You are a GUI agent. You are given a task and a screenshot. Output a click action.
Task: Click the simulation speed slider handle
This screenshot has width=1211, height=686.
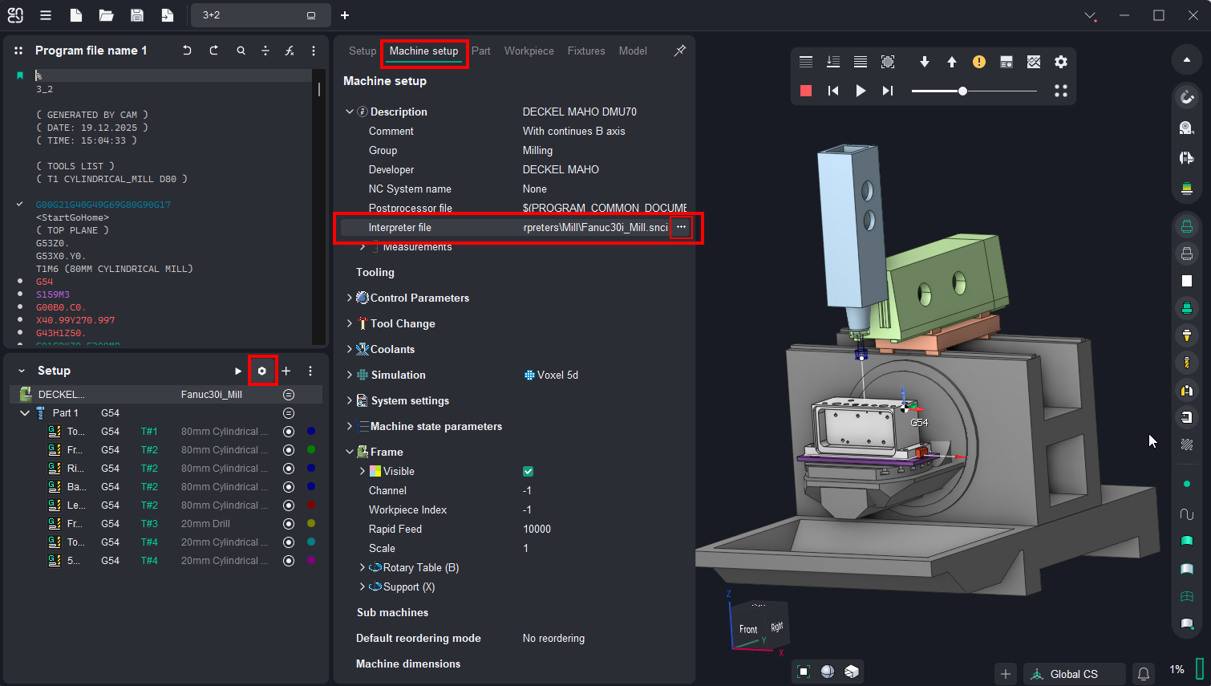coord(962,91)
